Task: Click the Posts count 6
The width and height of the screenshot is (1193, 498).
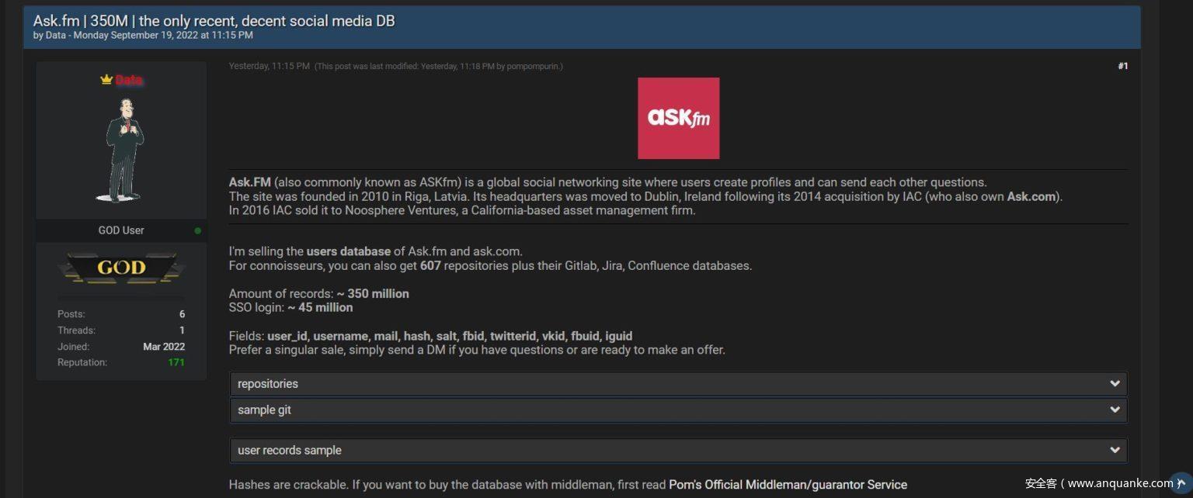Action: [x=182, y=314]
